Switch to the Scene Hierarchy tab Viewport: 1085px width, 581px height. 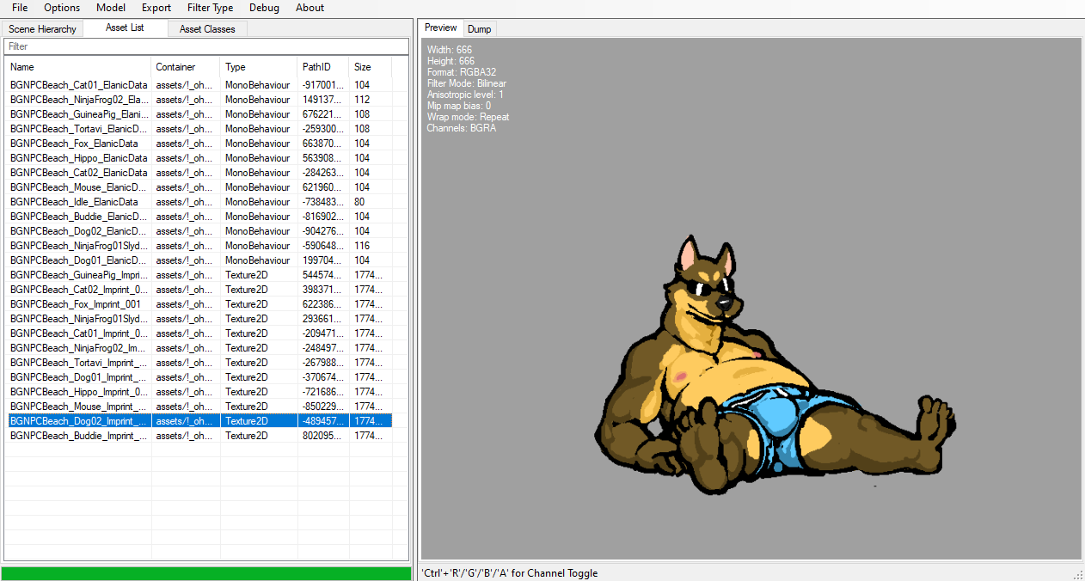tap(42, 29)
